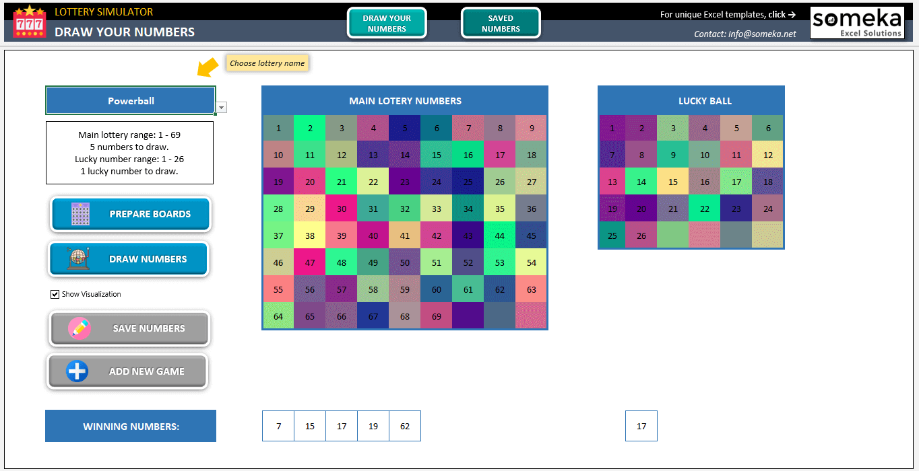Click the Main Lotery Numbers header
Screen dimensions: 919x471
(405, 101)
